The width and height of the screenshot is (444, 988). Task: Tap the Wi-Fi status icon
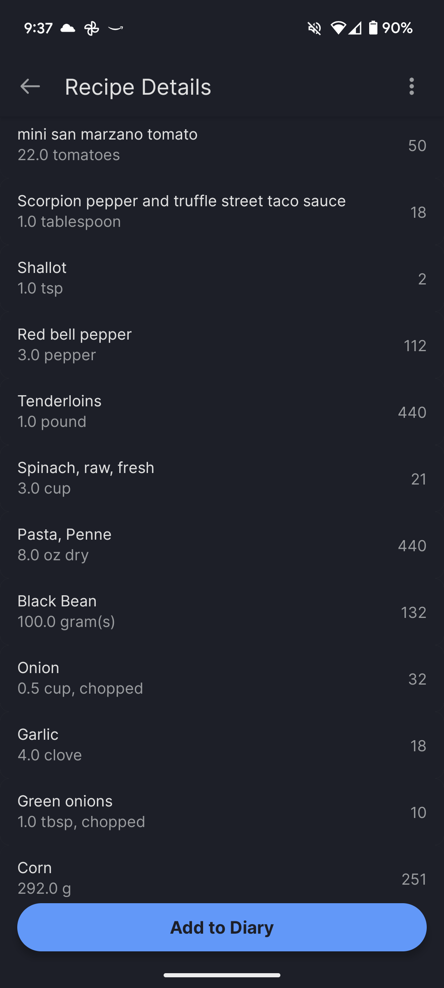[338, 28]
